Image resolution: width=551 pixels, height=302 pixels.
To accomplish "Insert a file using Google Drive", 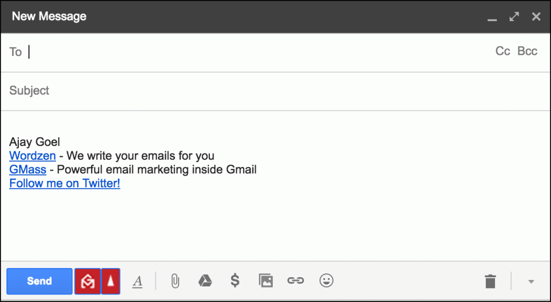I will 204,281.
